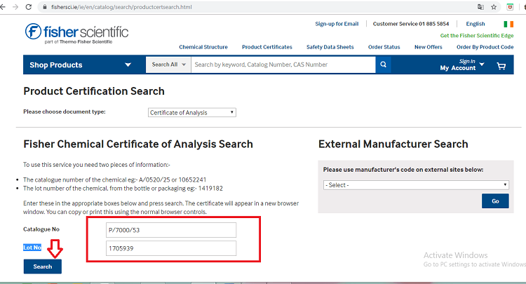Screen dimensions: 526x284
Task: Open the Search All category dropdown
Action: (x=168, y=65)
